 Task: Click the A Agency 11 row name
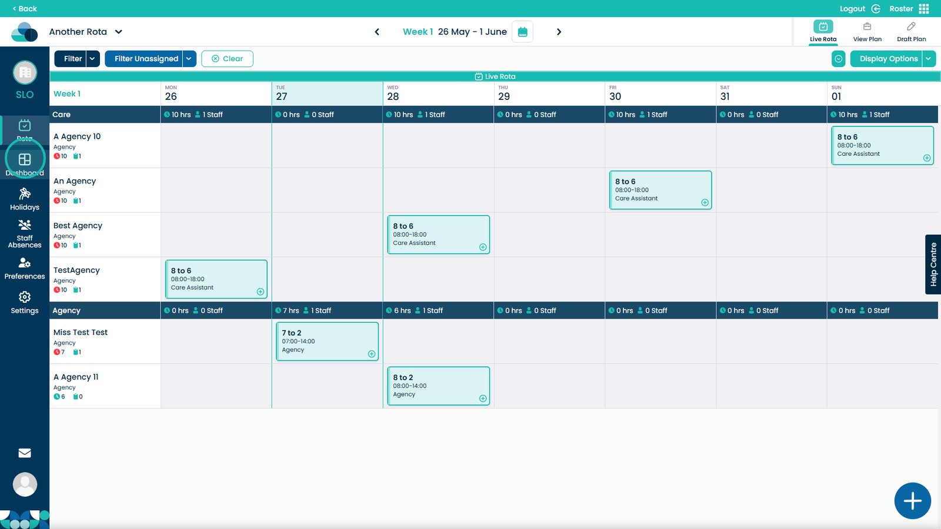click(x=76, y=377)
